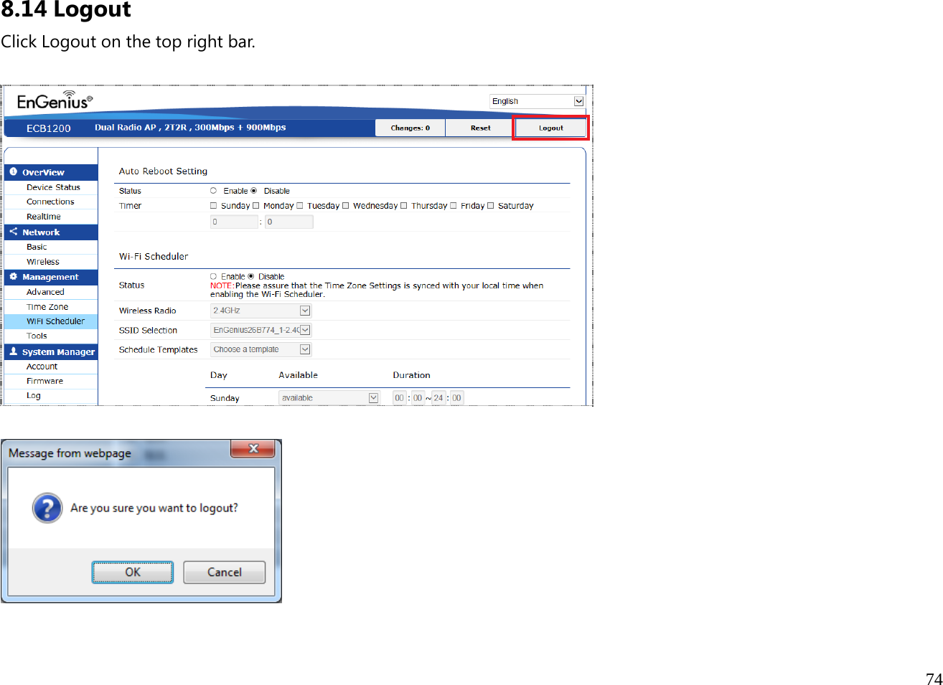Select Disable for Wi-Fi Scheduler status
Image resolution: width=943 pixels, height=685 pixels.
250,276
